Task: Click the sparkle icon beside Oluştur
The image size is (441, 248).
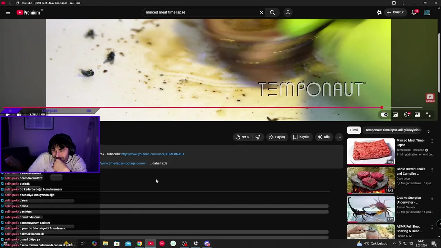Action: click(x=379, y=12)
